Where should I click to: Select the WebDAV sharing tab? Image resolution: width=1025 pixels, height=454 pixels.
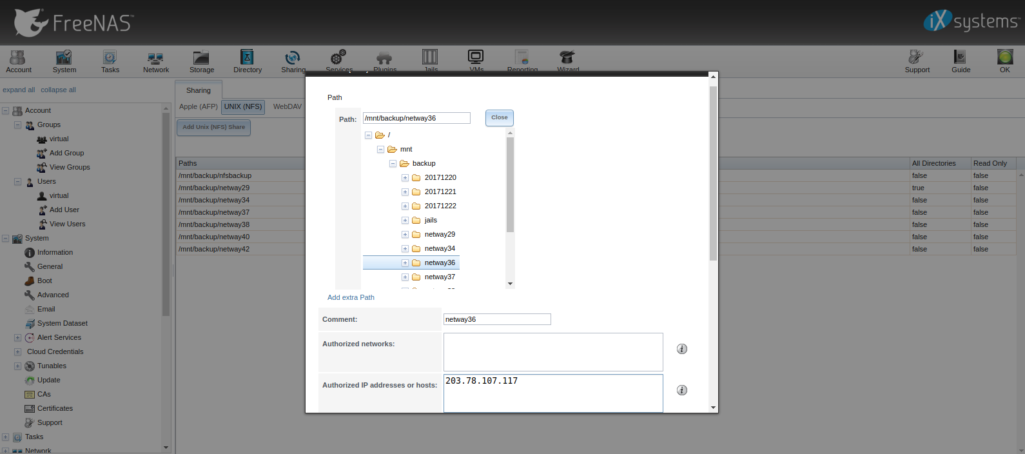click(x=288, y=106)
